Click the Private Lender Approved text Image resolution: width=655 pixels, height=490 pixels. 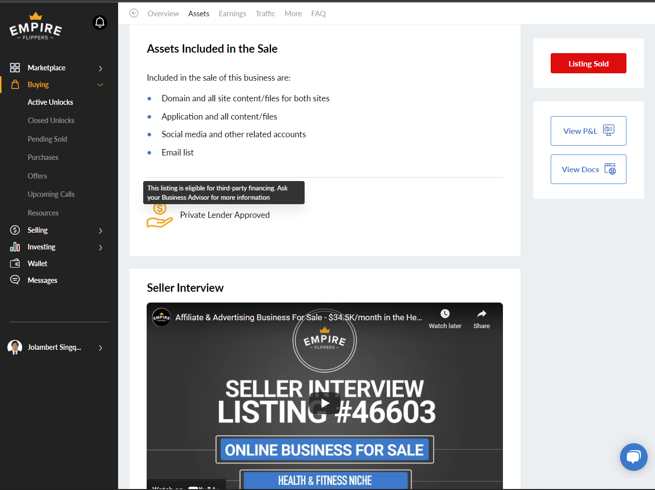pos(225,215)
